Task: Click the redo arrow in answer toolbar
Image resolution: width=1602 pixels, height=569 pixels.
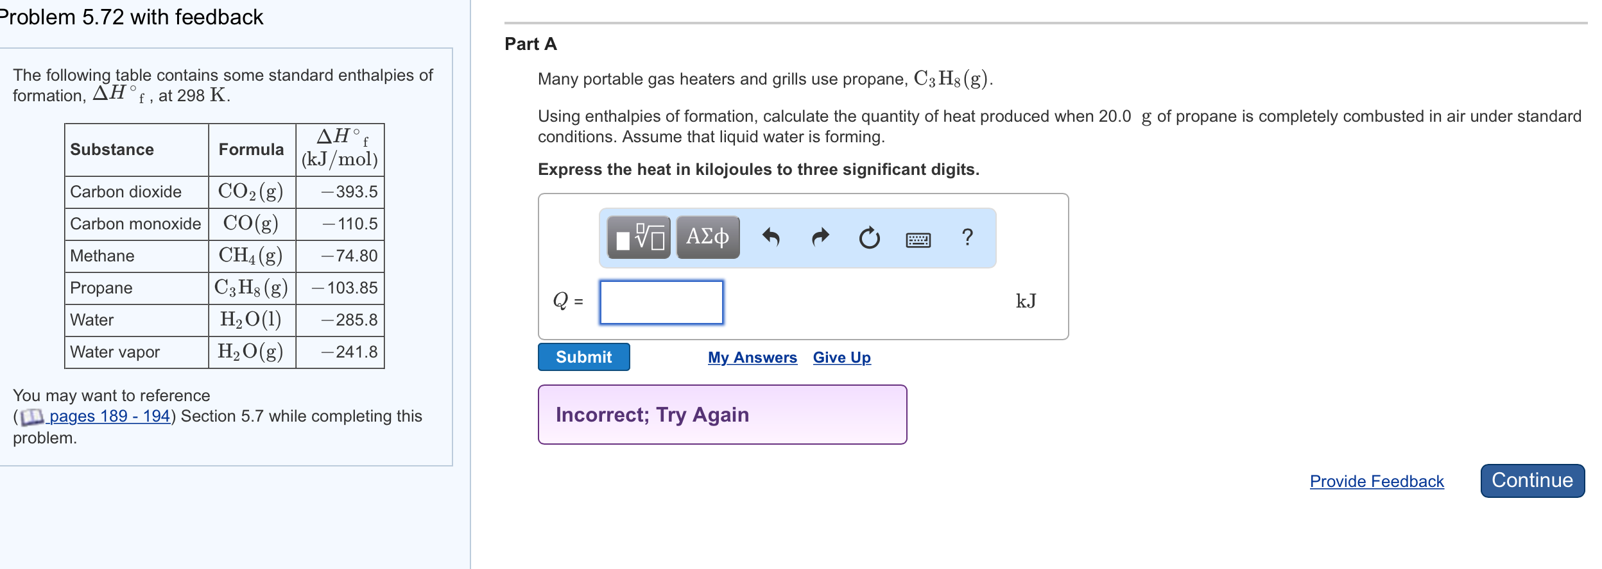Action: [x=820, y=237]
